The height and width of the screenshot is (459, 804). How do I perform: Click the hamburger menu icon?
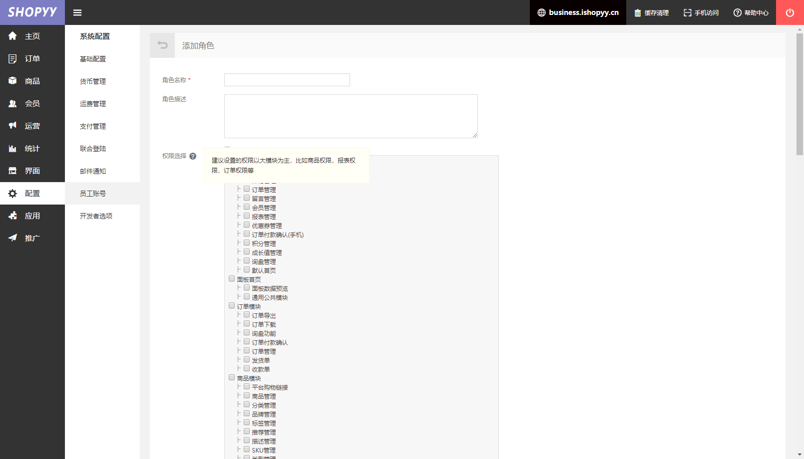coord(77,12)
